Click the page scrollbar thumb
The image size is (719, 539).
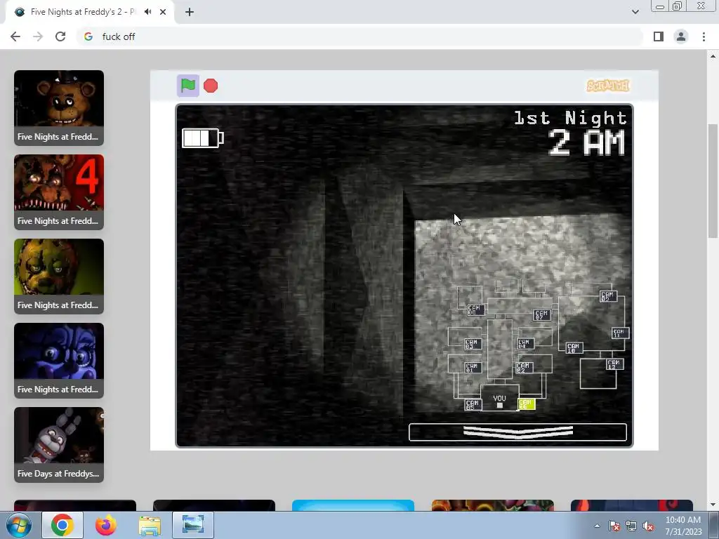(x=713, y=180)
